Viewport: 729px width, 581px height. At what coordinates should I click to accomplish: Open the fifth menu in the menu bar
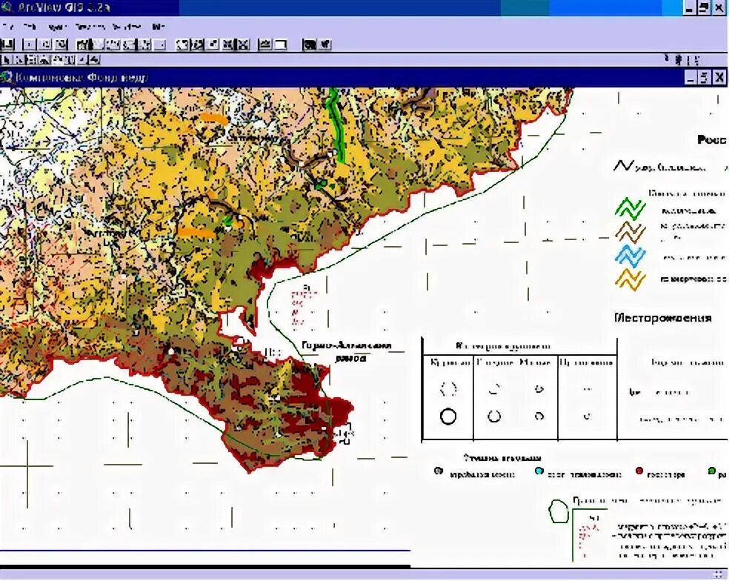[127, 27]
